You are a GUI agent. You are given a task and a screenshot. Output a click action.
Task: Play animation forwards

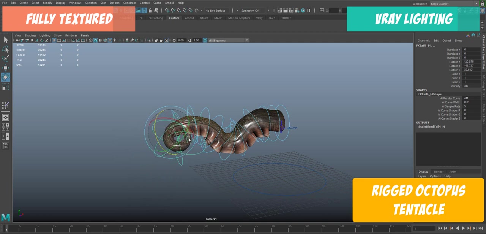463,228
